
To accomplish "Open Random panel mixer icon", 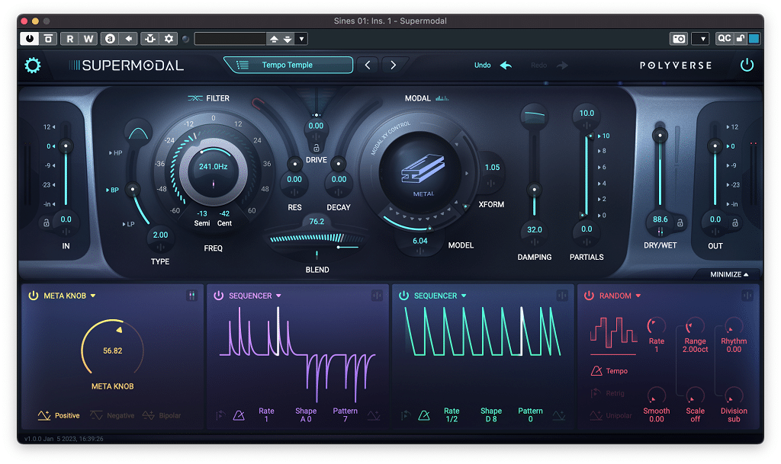I will [747, 296].
